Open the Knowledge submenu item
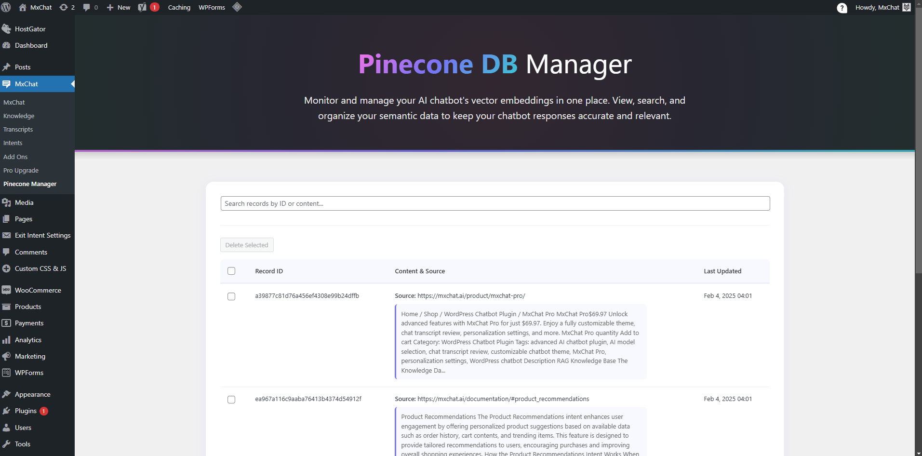The width and height of the screenshot is (922, 456). [19, 116]
